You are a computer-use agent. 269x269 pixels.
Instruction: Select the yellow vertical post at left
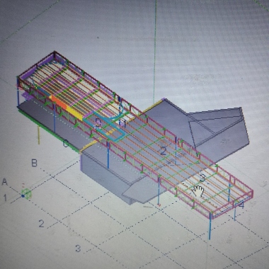39,135
